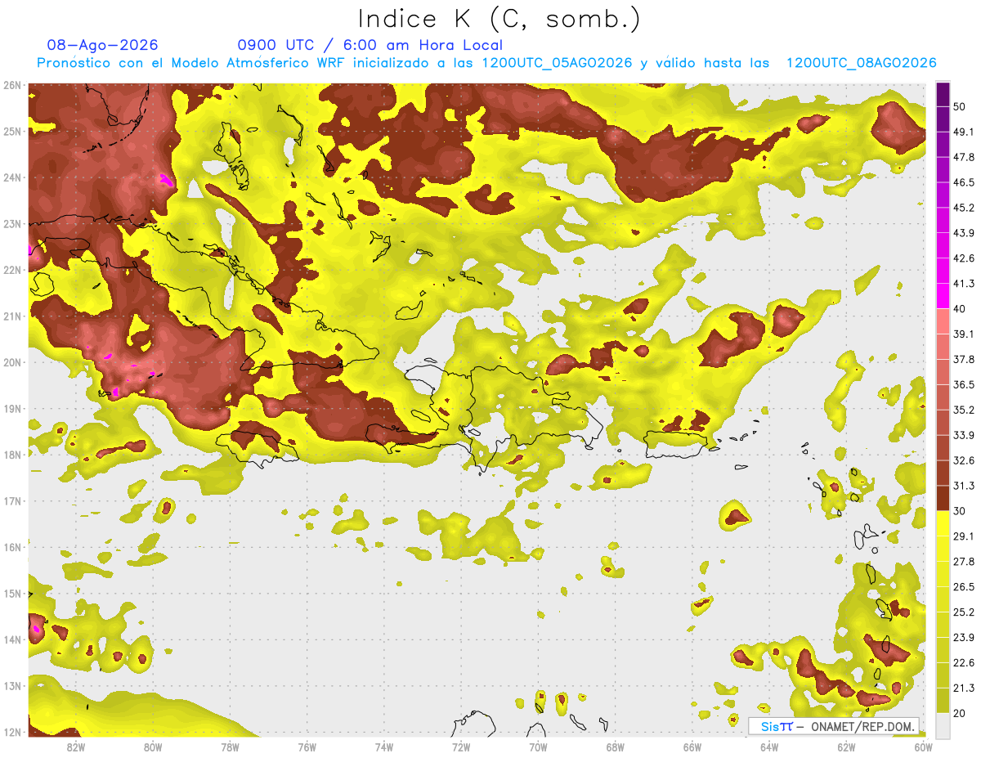Click the longitude axis label '72W'
The image size is (981, 758).
coord(461,747)
